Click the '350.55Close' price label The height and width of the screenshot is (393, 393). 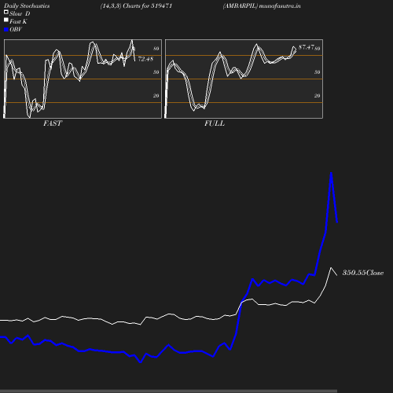[363, 273]
